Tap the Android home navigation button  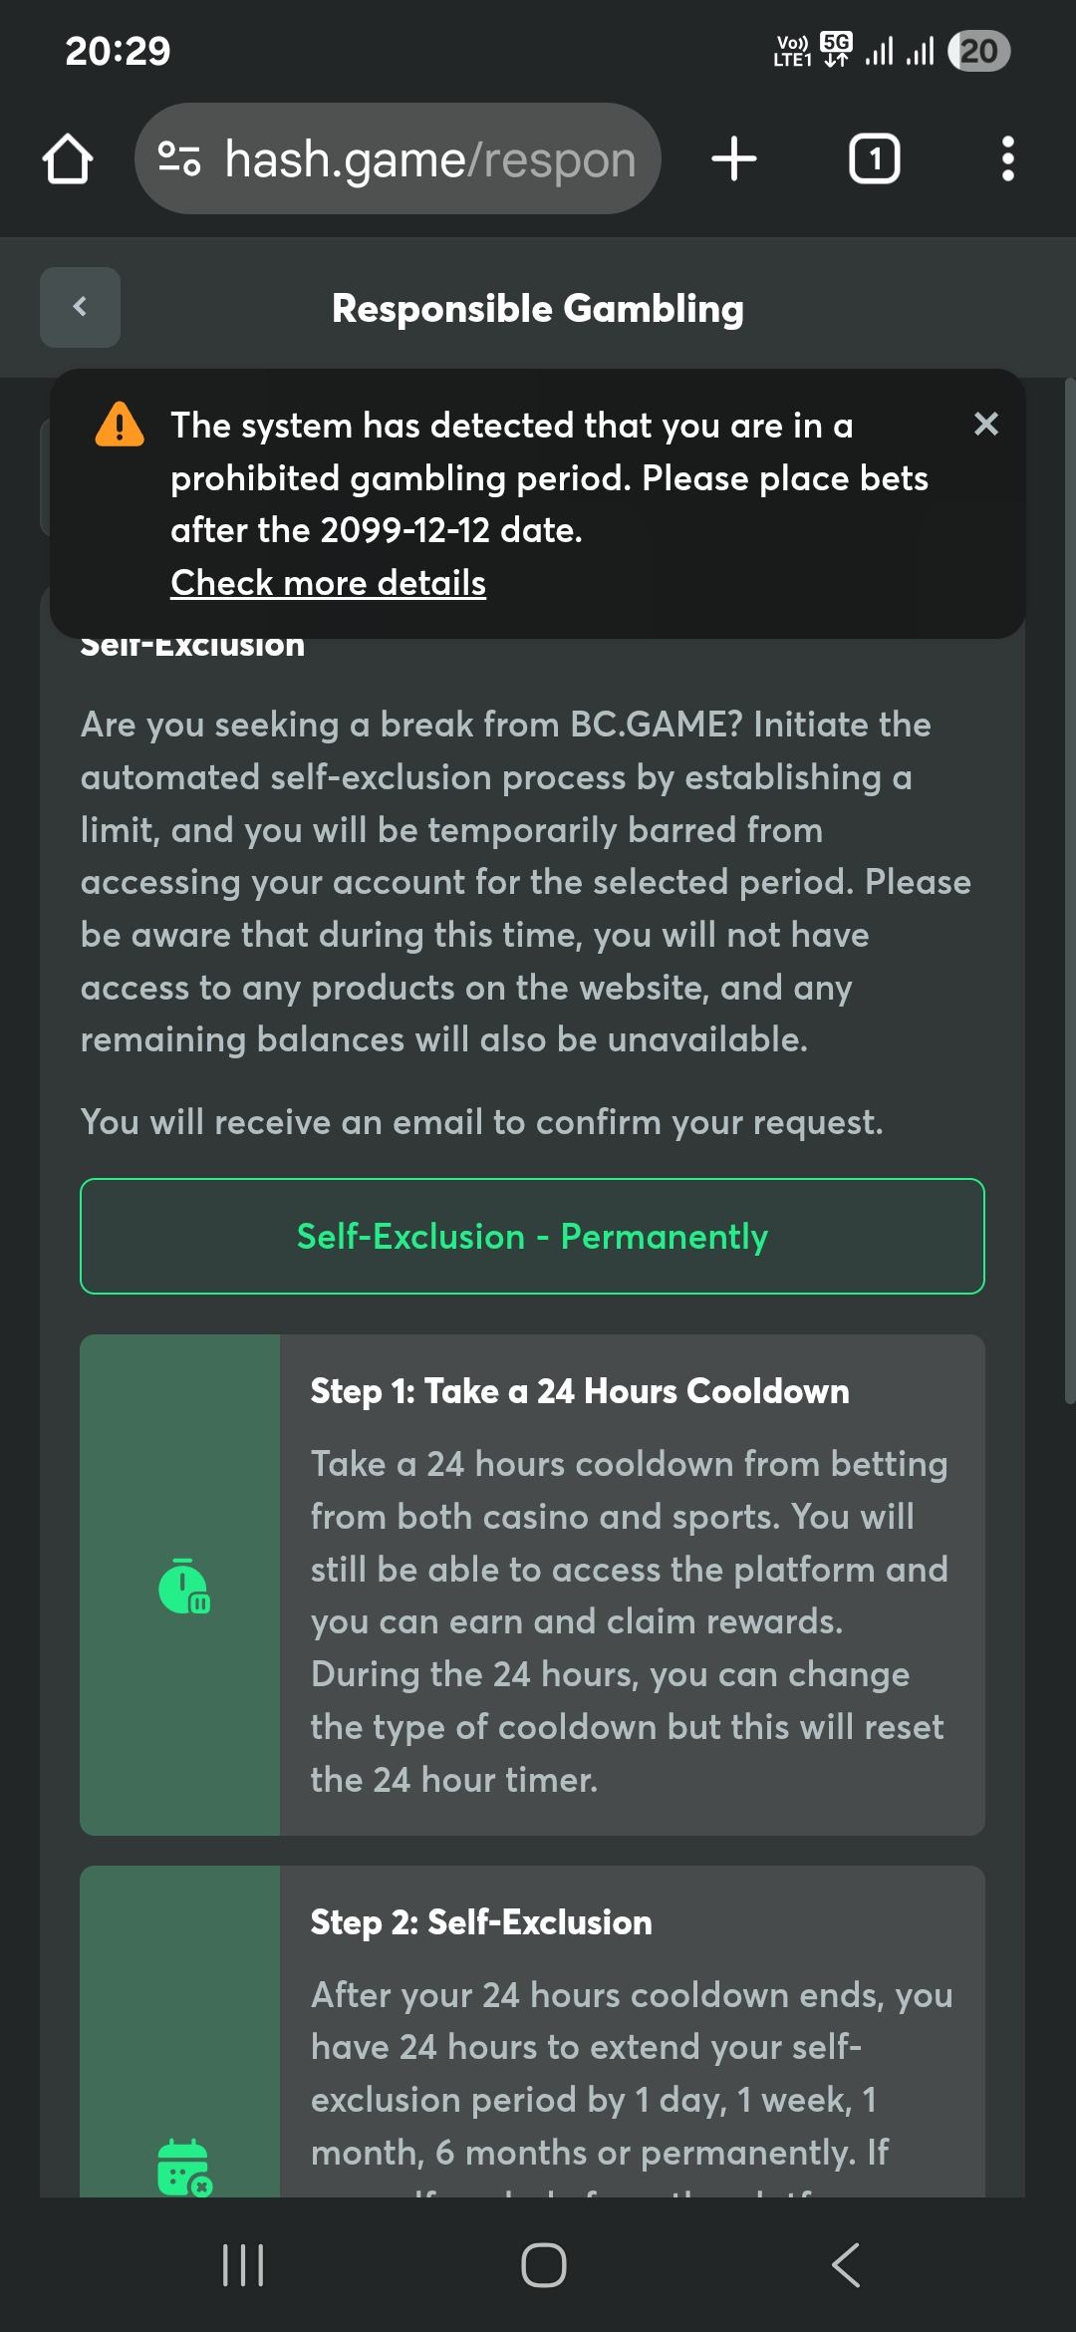click(543, 2265)
